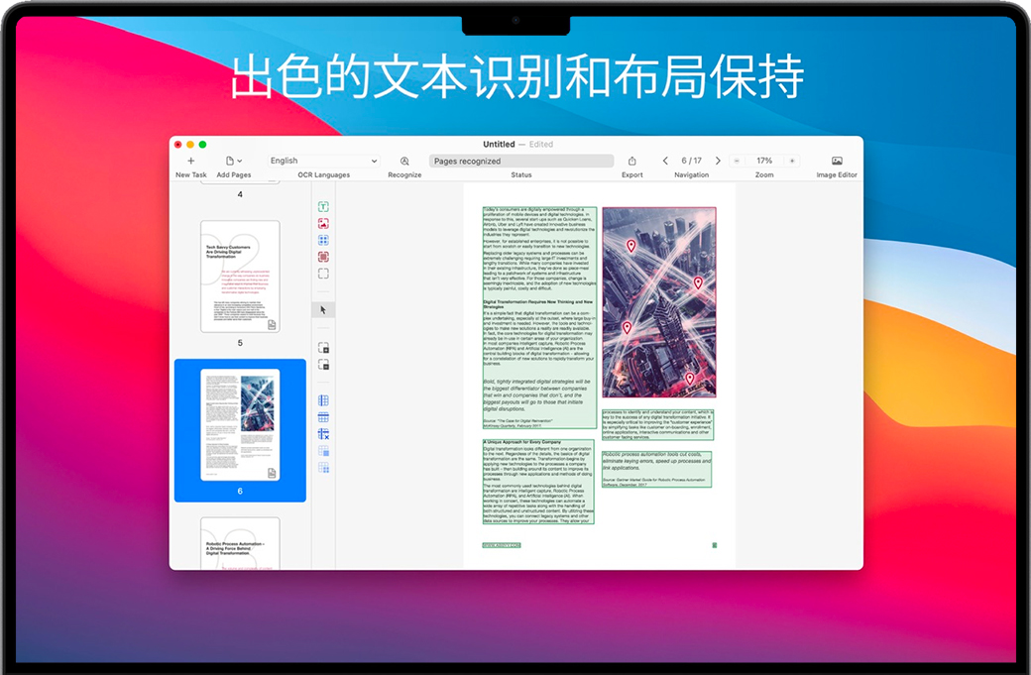Activate the arrow pointer selection tool
This screenshot has height=675, width=1031.
323,310
